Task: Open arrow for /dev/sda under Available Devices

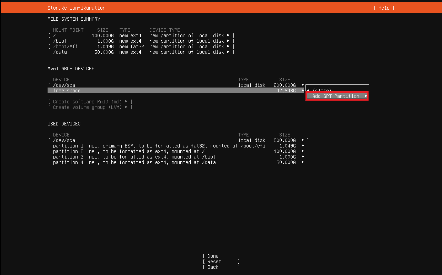Action: 303,85
